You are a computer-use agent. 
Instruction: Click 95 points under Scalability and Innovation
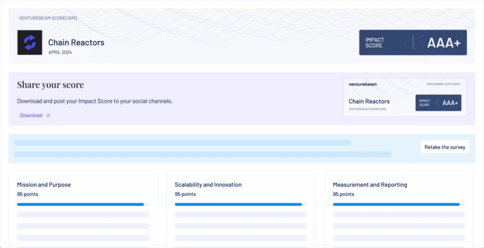tap(185, 194)
